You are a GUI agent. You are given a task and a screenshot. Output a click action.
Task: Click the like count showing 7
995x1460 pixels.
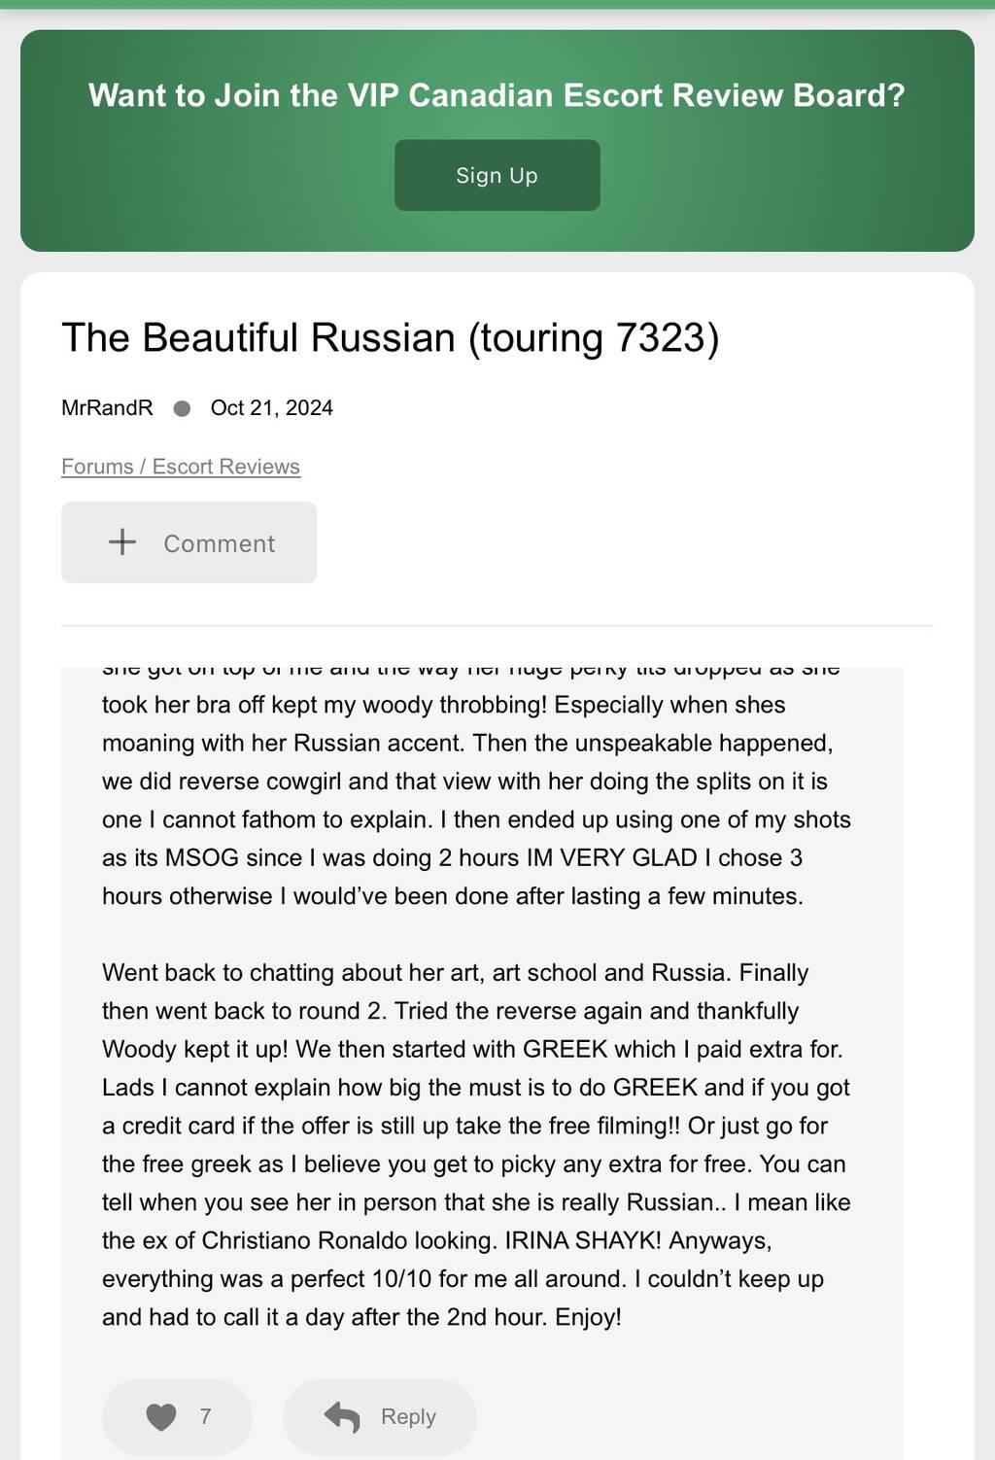(x=205, y=1417)
